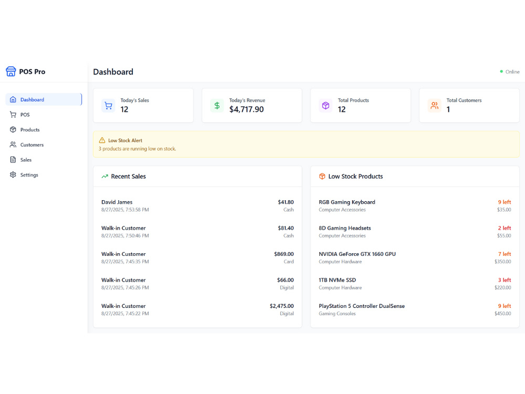Image resolution: width=525 pixels, height=394 pixels.
Task: Click '3 products are running low on stock.' message
Action: pyautogui.click(x=137, y=149)
